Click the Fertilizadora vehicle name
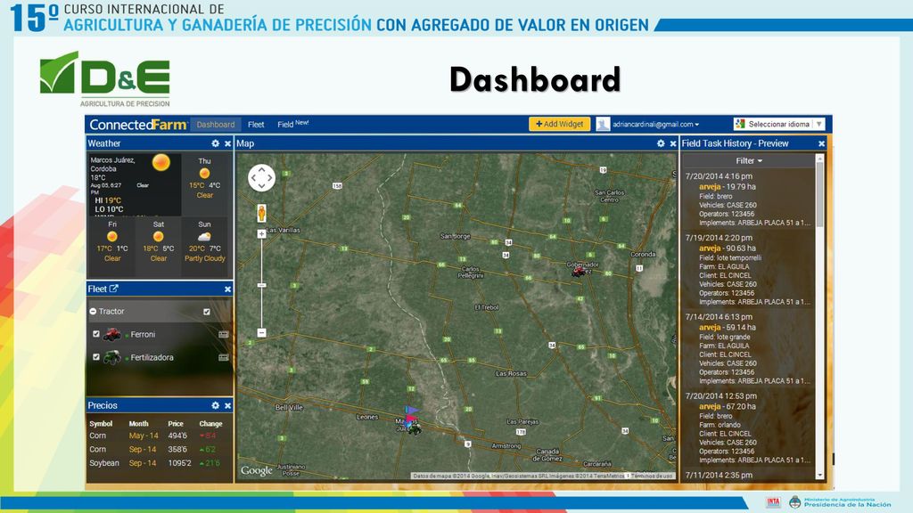This screenshot has width=913, height=513. [152, 357]
